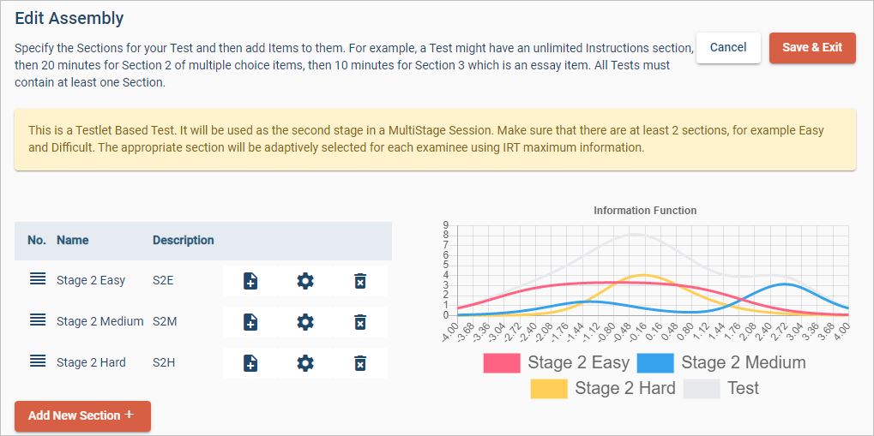Screen dimensions: 874x436
Task: Add item to Stage 2 Hard section
Action: click(250, 363)
